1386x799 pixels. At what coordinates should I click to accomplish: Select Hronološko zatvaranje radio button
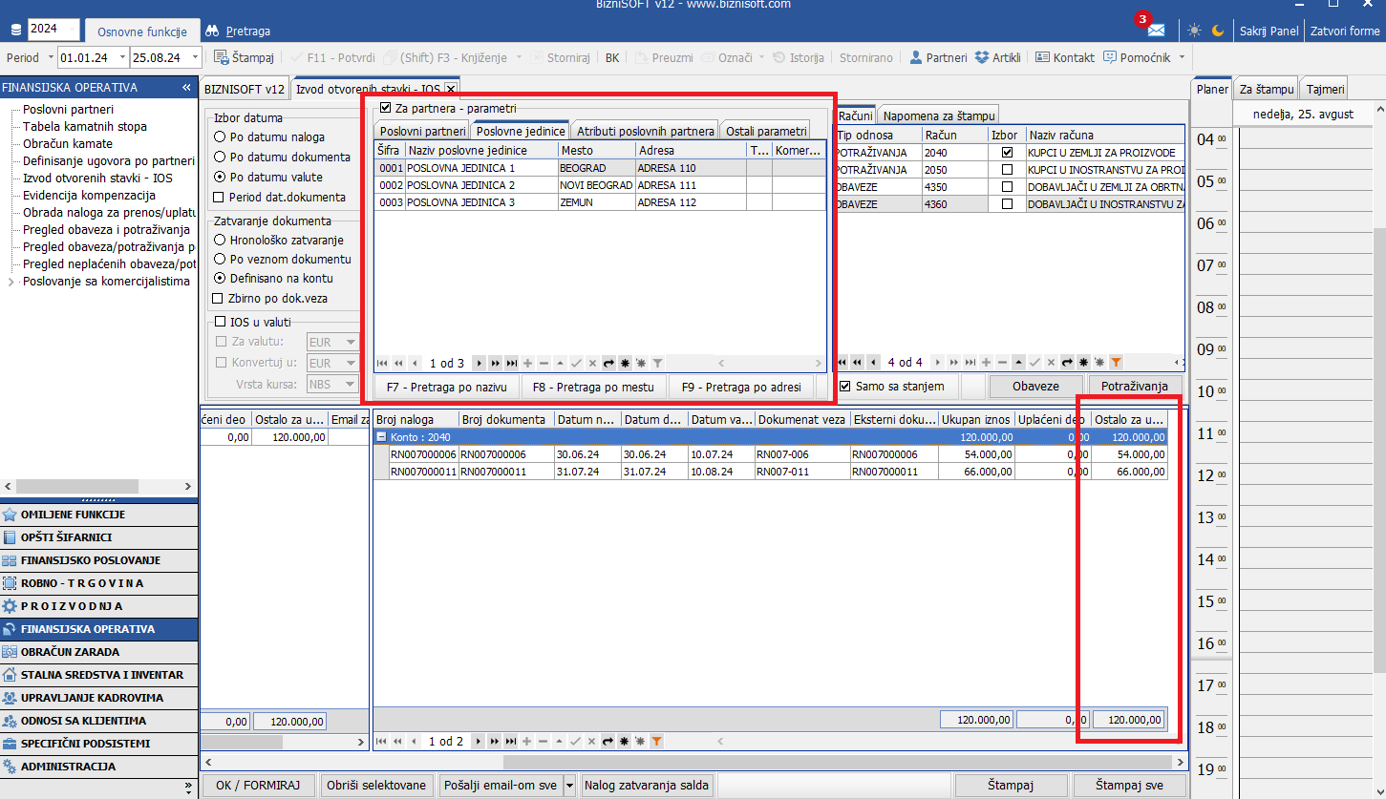(220, 241)
